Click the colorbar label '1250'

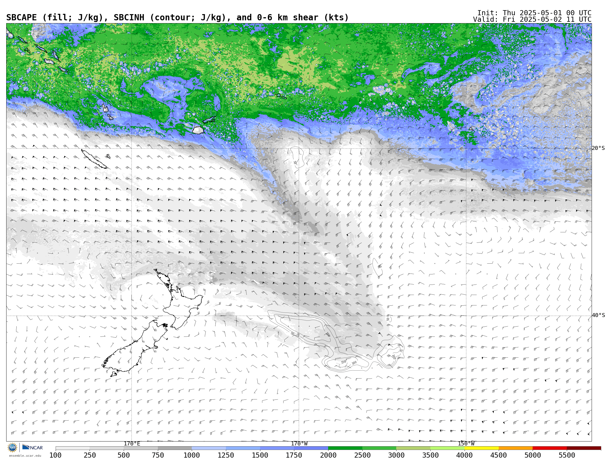(226, 455)
